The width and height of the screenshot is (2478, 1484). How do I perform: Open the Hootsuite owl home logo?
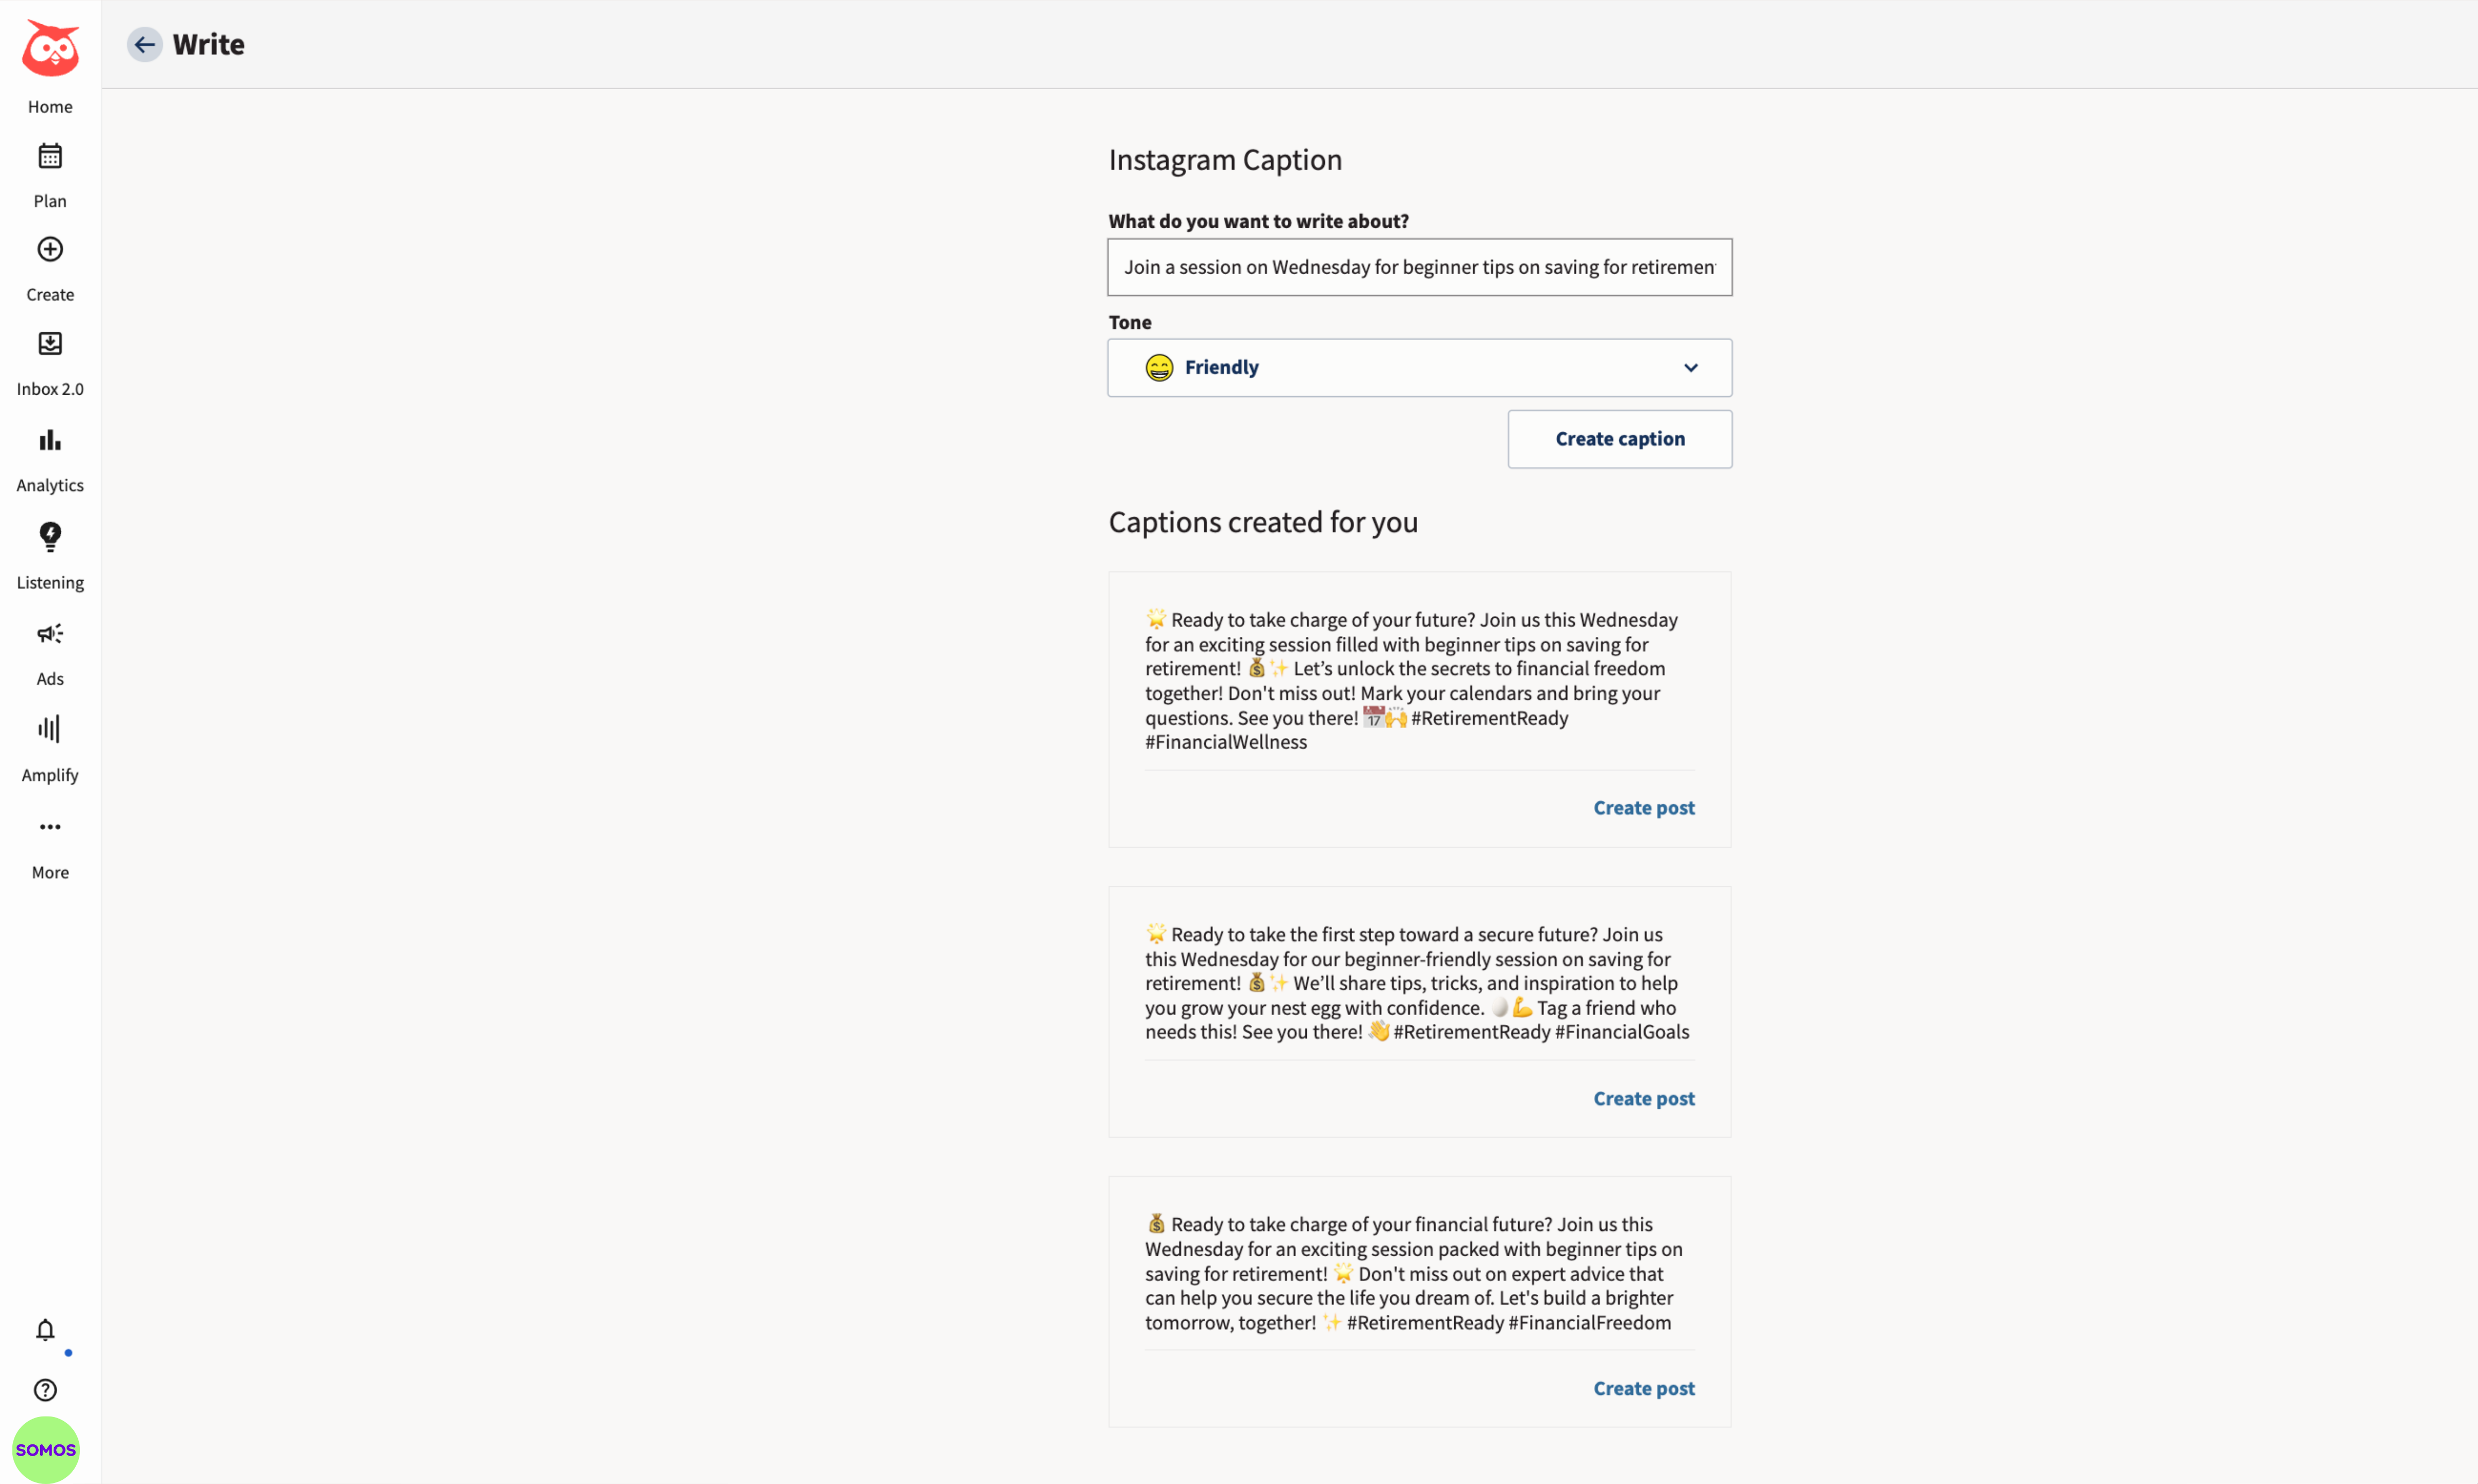point(49,45)
